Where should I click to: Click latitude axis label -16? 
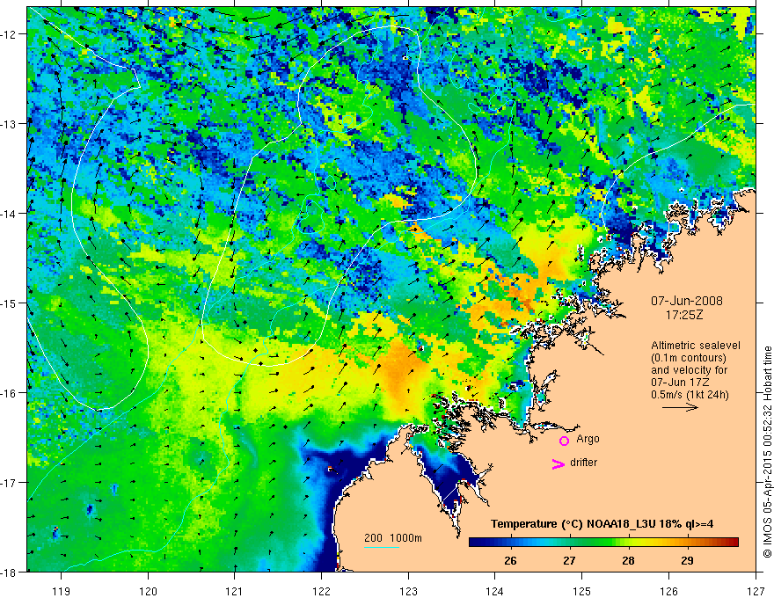coord(10,393)
